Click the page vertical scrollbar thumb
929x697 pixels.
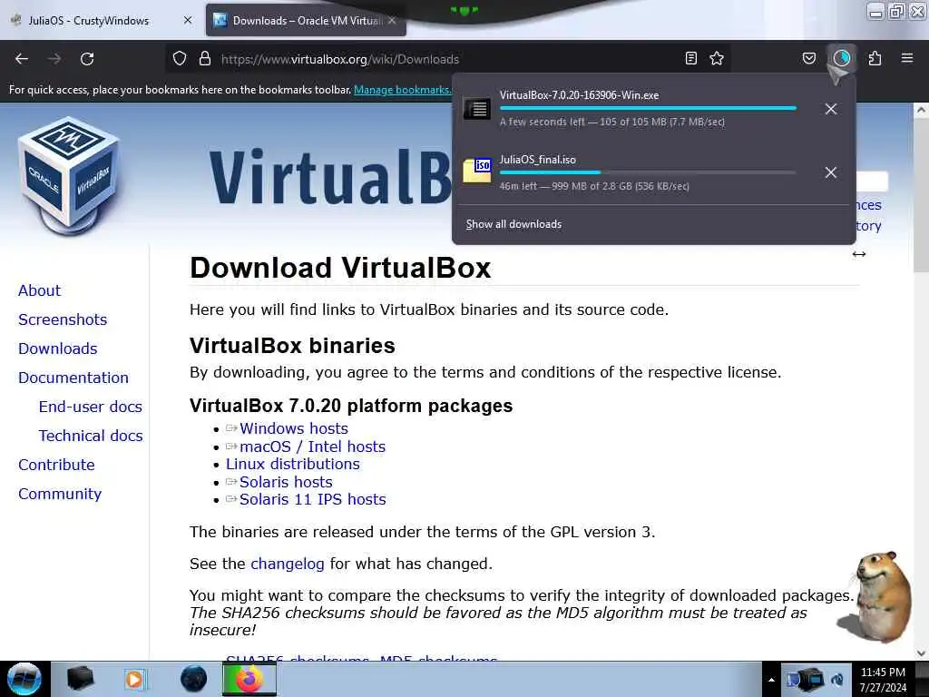point(921,196)
